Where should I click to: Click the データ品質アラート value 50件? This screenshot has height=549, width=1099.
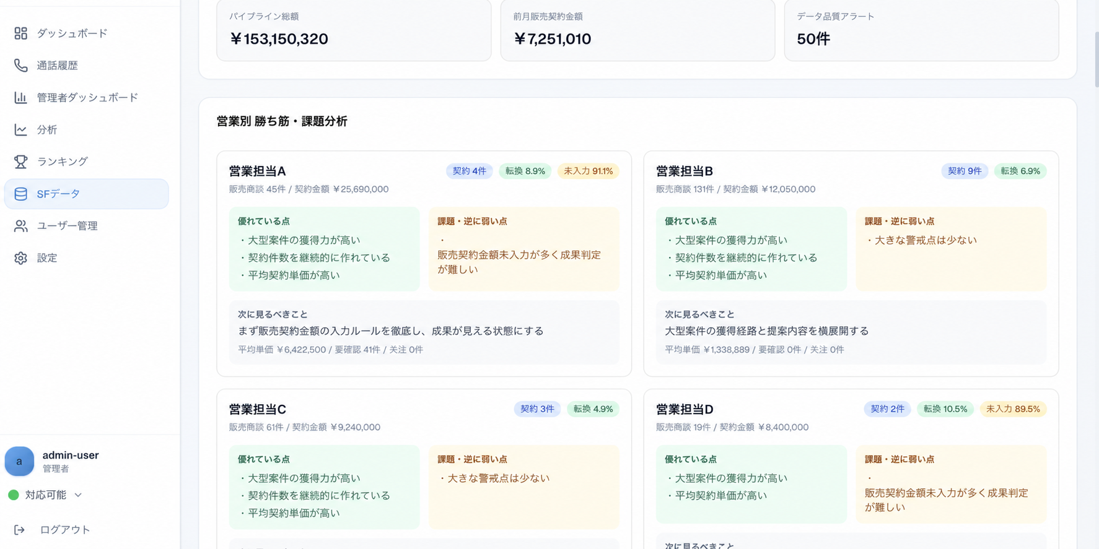[x=813, y=39]
